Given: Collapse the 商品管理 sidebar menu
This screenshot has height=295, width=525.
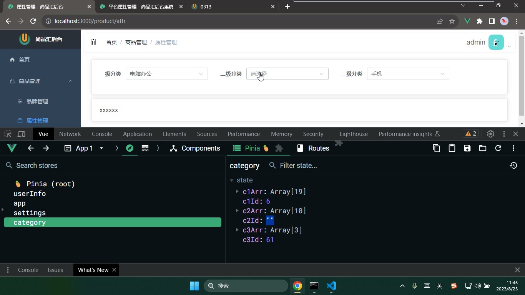Looking at the screenshot, I should pos(40,81).
